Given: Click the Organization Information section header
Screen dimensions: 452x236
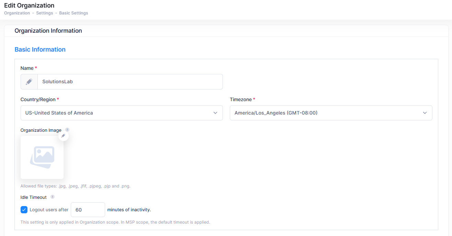Looking at the screenshot, I should (x=48, y=31).
